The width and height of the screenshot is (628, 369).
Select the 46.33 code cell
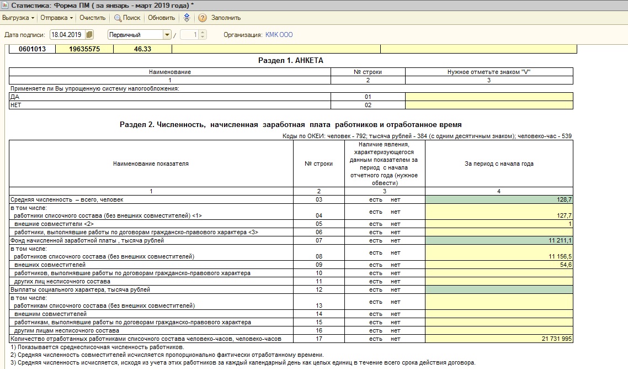click(142, 49)
